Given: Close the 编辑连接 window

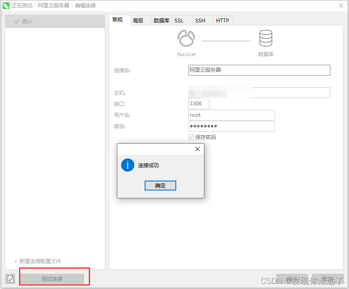Looking at the screenshot, I should click(341, 6).
